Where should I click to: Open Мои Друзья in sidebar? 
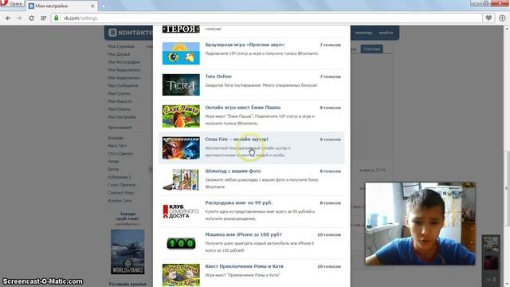point(119,54)
